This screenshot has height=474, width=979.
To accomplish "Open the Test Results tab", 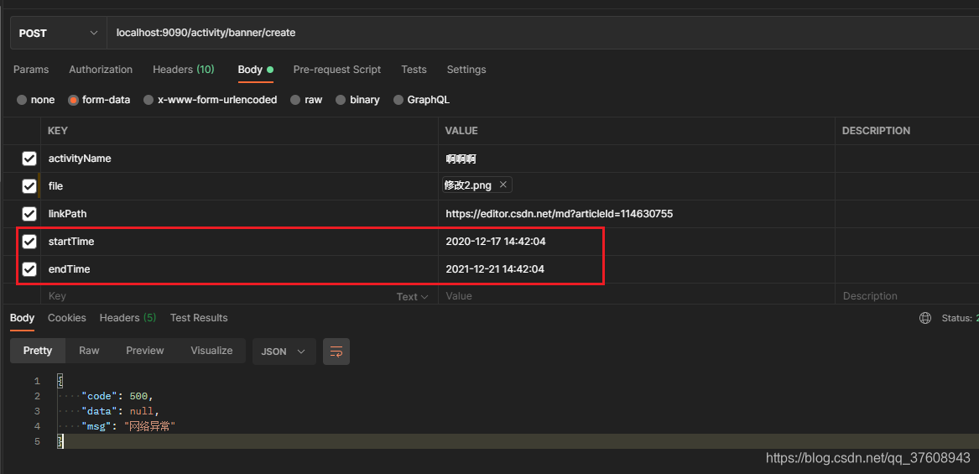I will [199, 318].
